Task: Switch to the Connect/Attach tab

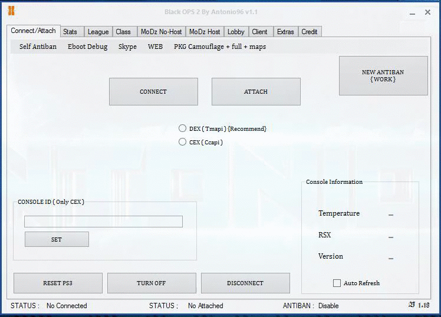Action: click(33, 31)
